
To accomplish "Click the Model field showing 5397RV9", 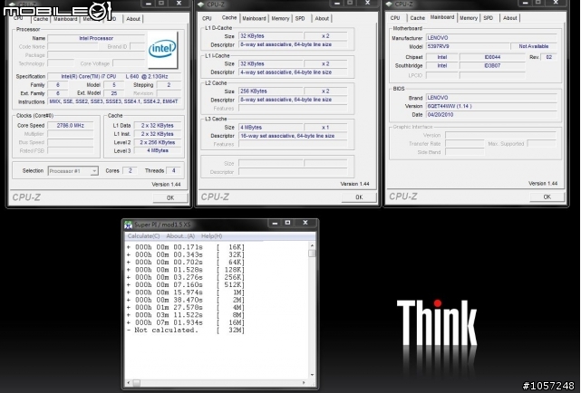I will click(x=467, y=46).
